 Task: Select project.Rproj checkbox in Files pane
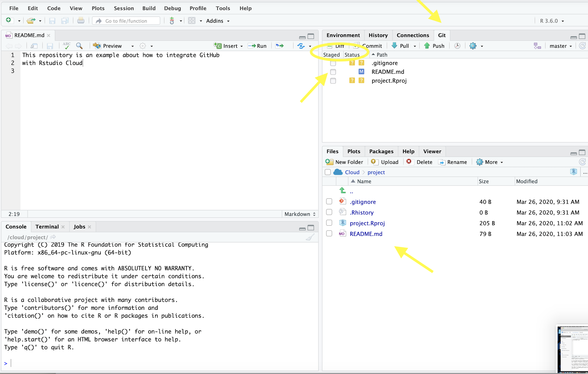click(x=329, y=223)
